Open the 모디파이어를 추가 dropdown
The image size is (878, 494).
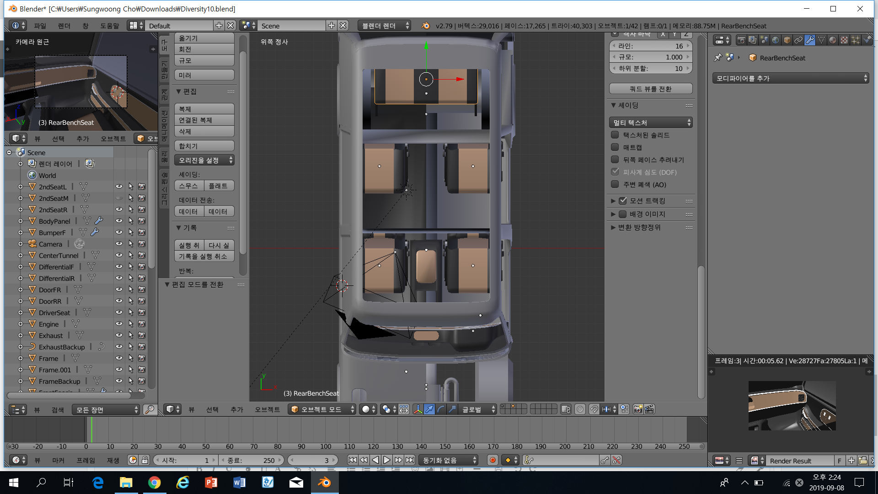(x=791, y=78)
